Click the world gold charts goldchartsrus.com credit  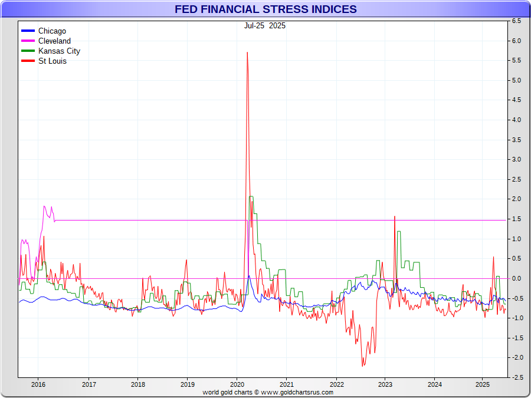(x=268, y=392)
